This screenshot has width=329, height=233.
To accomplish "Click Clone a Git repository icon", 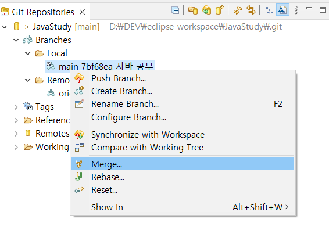I will [x=206, y=10].
